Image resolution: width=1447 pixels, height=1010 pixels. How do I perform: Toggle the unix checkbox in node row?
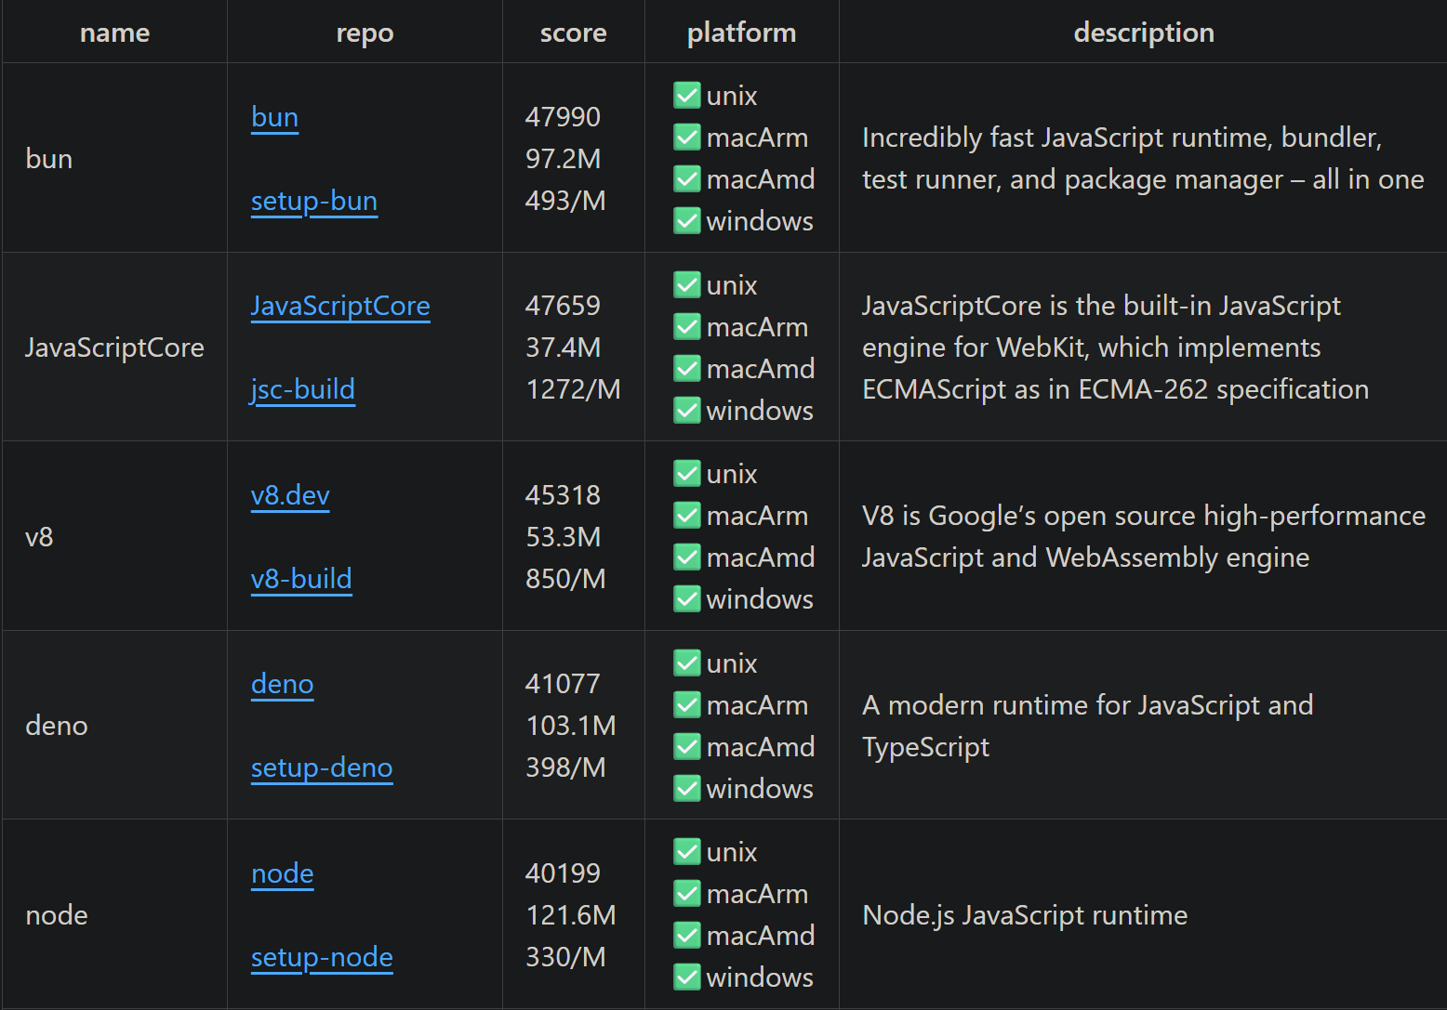pyautogui.click(x=687, y=851)
